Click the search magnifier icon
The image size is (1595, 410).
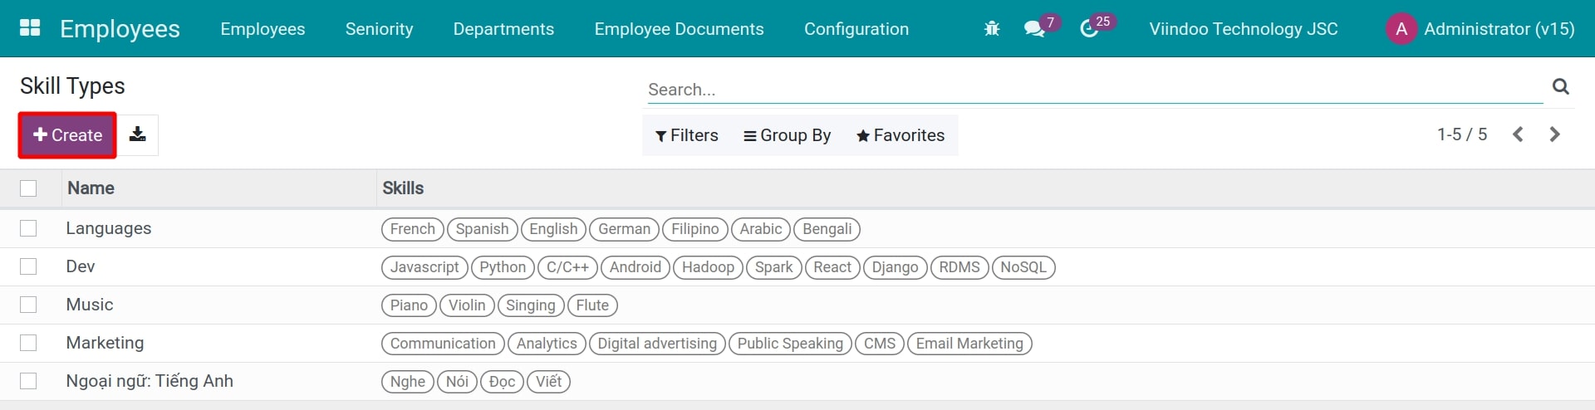[x=1561, y=86]
